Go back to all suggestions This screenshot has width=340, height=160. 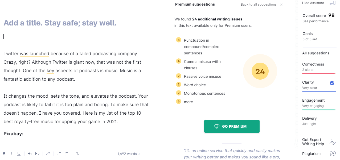coord(258,5)
